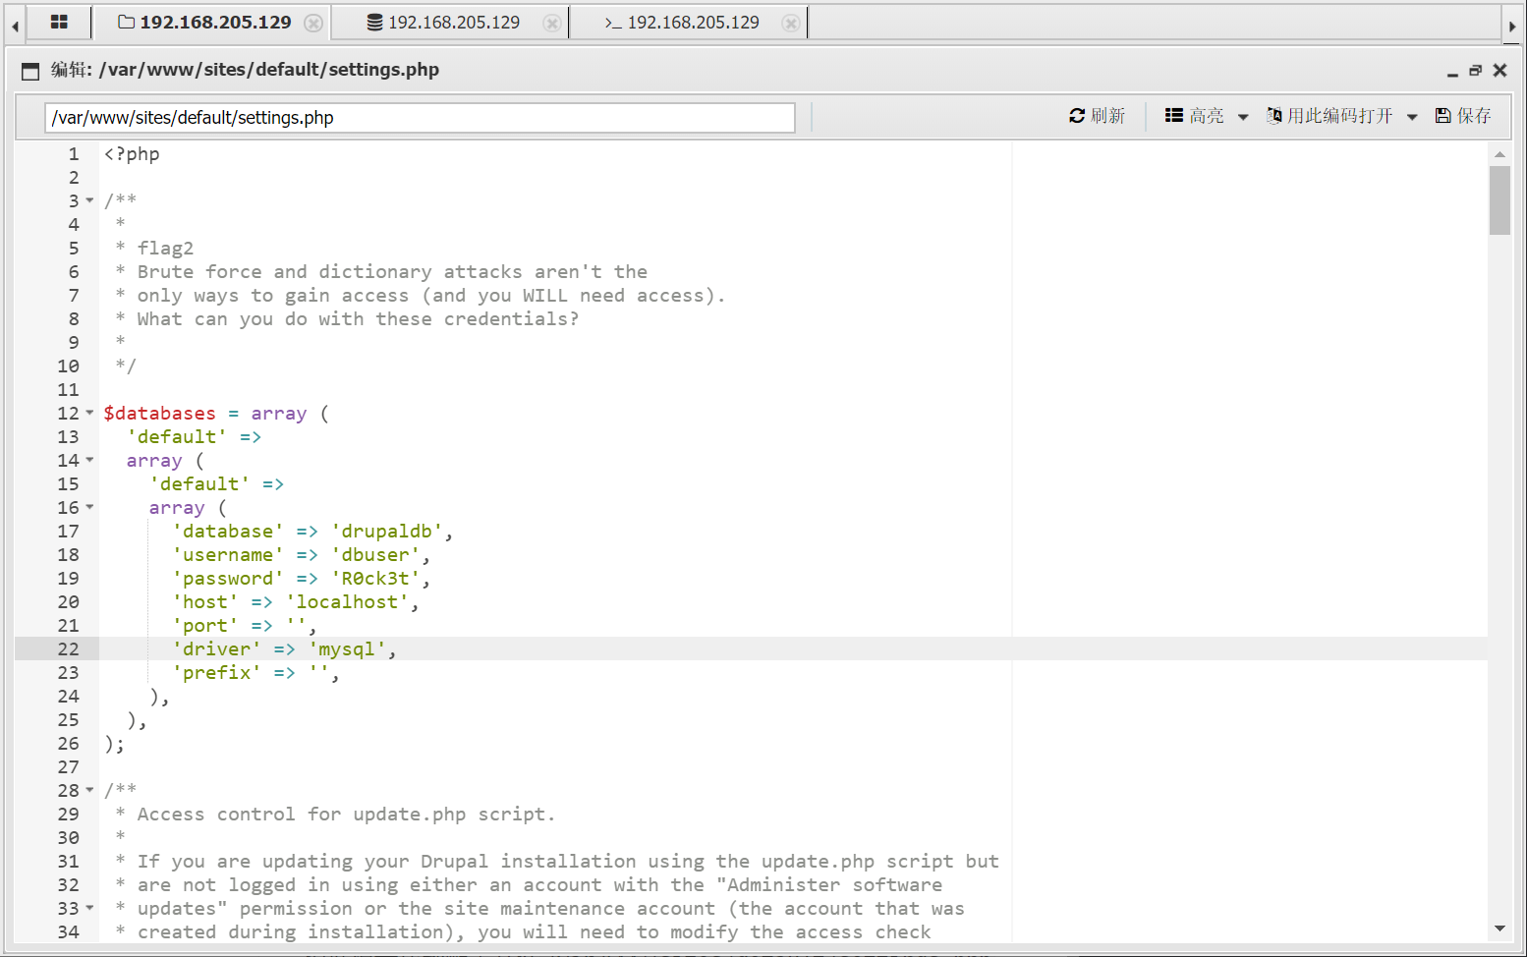The height and width of the screenshot is (957, 1527).
Task: Collapse the array fold at line 14
Action: click(89, 460)
